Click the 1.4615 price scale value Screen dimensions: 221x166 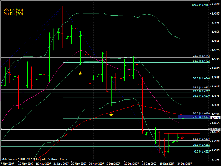(x=215, y=86)
